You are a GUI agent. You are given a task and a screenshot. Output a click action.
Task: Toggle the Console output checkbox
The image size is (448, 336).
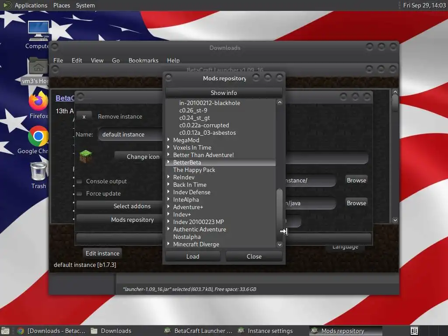(x=80, y=181)
